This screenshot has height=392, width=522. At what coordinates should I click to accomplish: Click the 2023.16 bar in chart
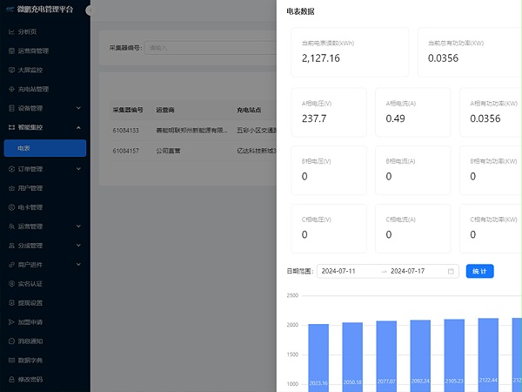pos(318,358)
